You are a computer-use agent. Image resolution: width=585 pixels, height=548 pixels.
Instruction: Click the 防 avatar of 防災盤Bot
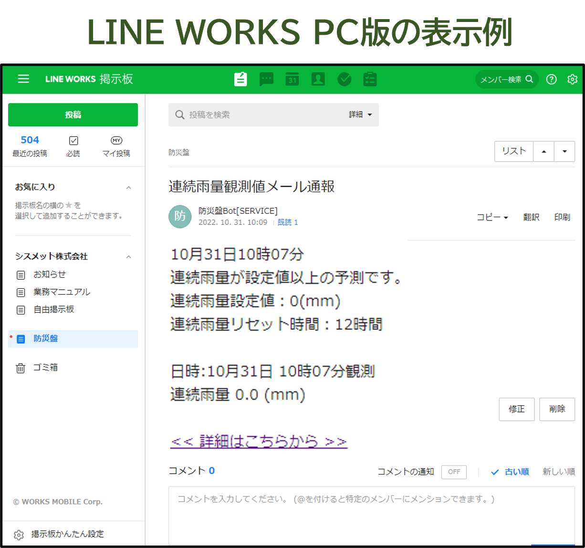[x=180, y=216]
